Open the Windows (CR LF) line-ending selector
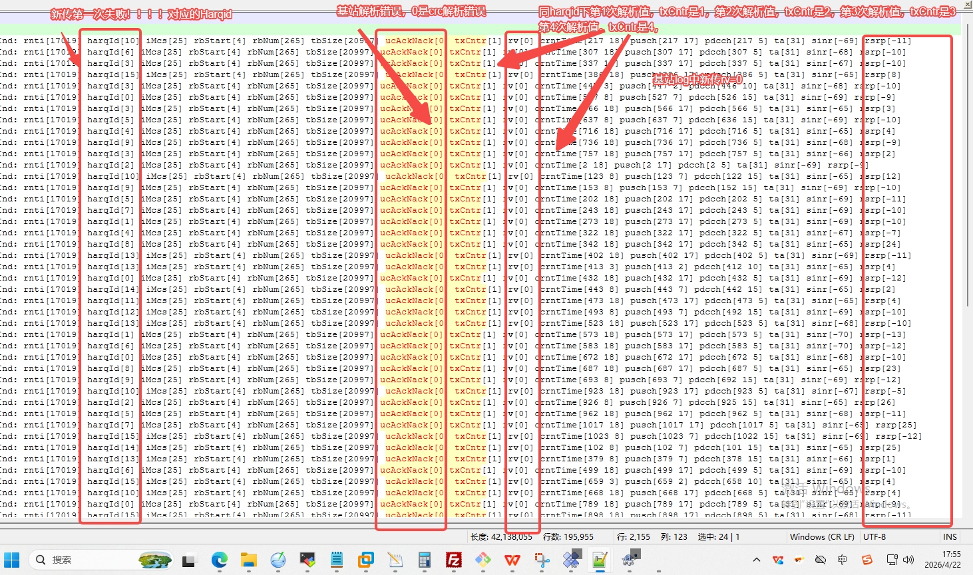Screen dimensions: 973x575 coord(822,536)
